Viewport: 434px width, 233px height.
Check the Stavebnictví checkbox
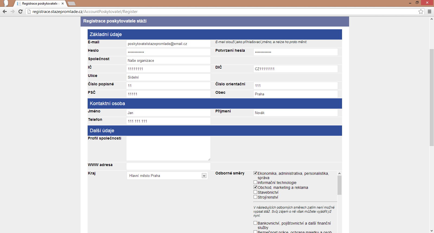(x=255, y=192)
